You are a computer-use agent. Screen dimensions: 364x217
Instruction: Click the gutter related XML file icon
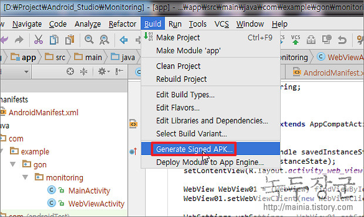click(x=133, y=124)
